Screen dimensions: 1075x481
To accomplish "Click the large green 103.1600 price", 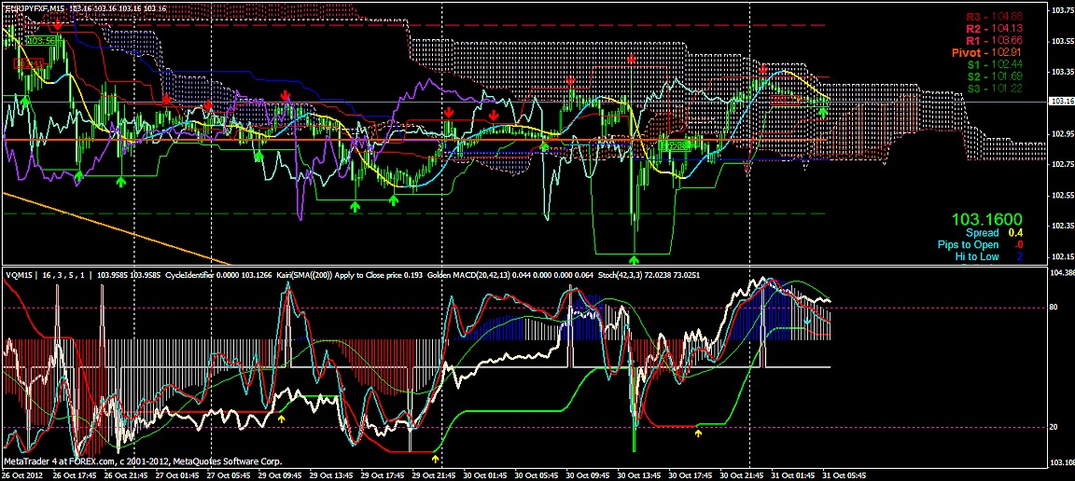I will (987, 218).
